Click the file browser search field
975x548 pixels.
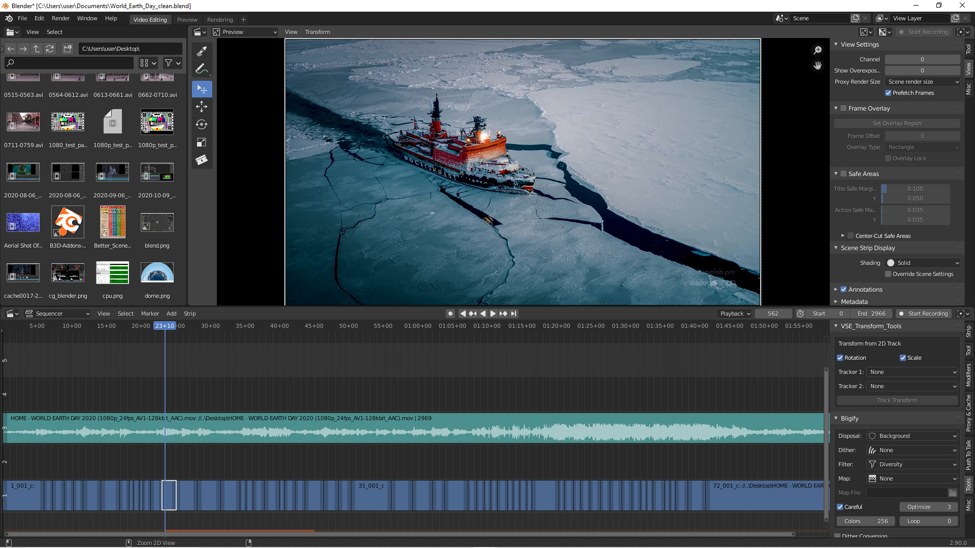[69, 63]
